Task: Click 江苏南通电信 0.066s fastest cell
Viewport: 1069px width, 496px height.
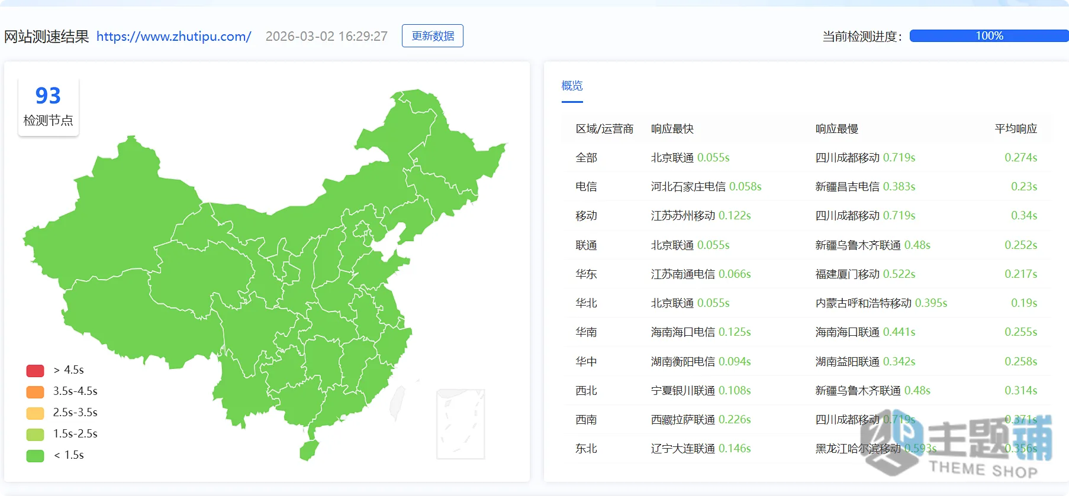Action: click(x=701, y=274)
